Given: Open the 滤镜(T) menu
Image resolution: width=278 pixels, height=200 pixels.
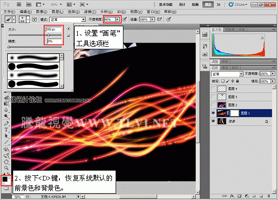Looking at the screenshot, I should point(90,12).
